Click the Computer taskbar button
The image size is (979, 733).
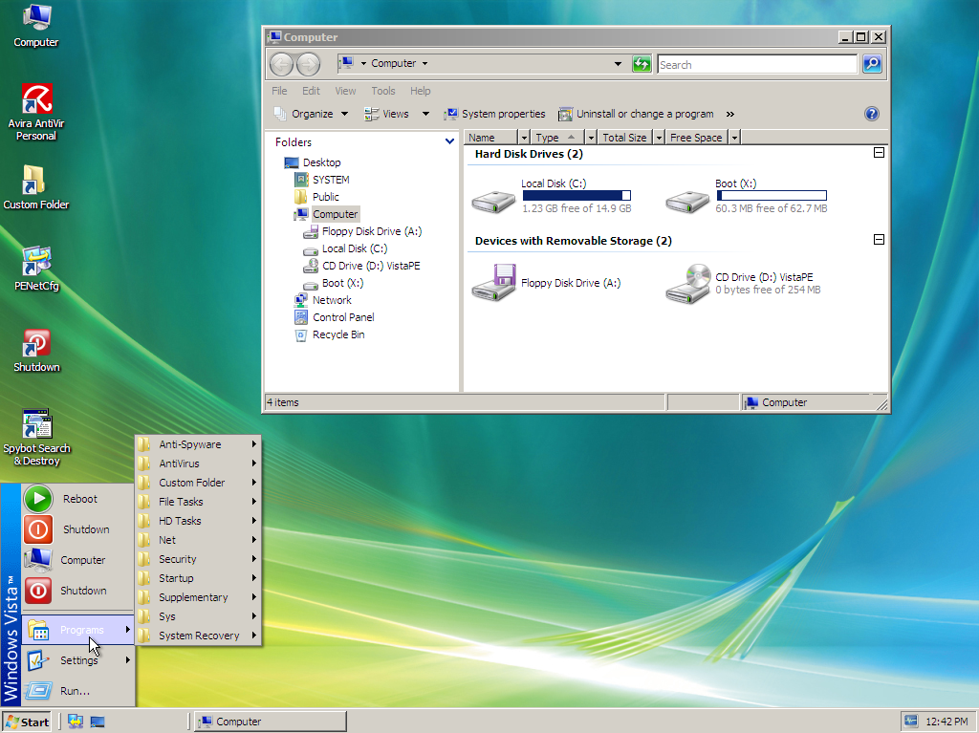[x=270, y=722]
